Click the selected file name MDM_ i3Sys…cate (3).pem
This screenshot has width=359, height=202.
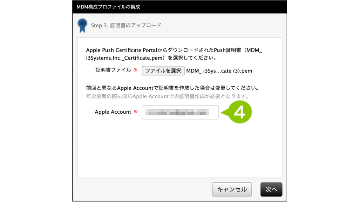pos(219,71)
